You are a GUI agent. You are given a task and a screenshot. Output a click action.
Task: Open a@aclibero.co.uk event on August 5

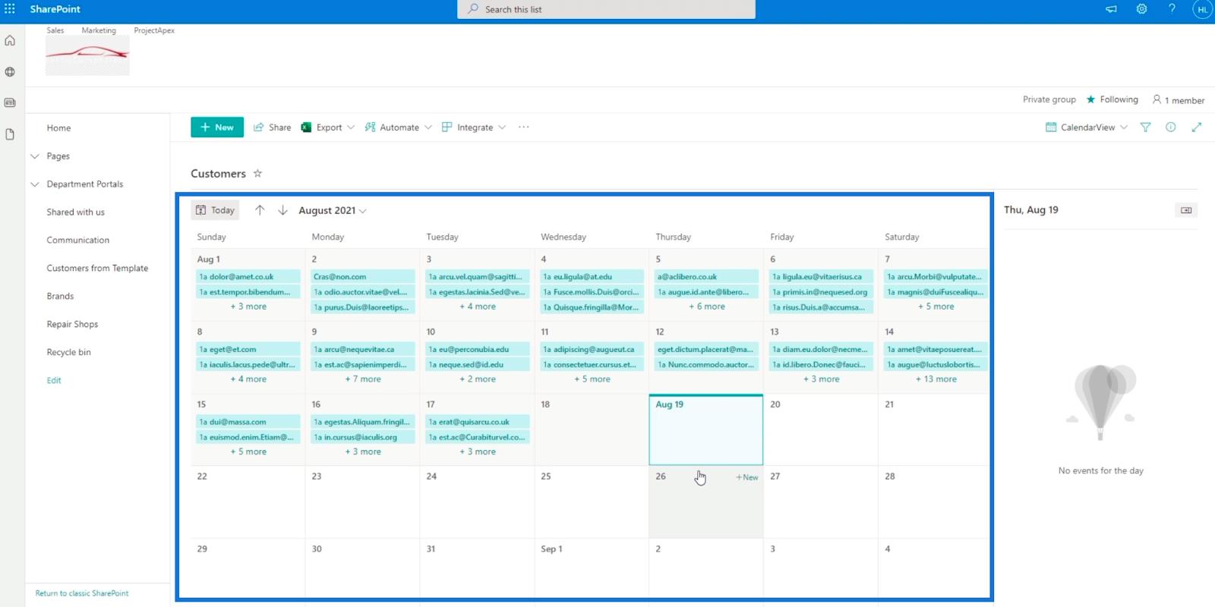point(706,277)
